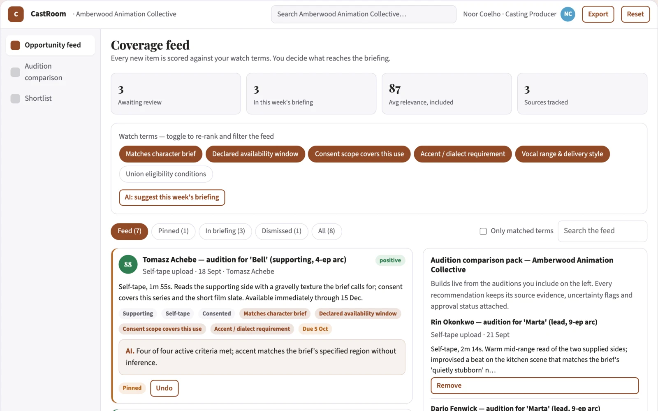The image size is (658, 411).
Task: Click the Consent scope covers this use card tag
Action: click(x=162, y=329)
